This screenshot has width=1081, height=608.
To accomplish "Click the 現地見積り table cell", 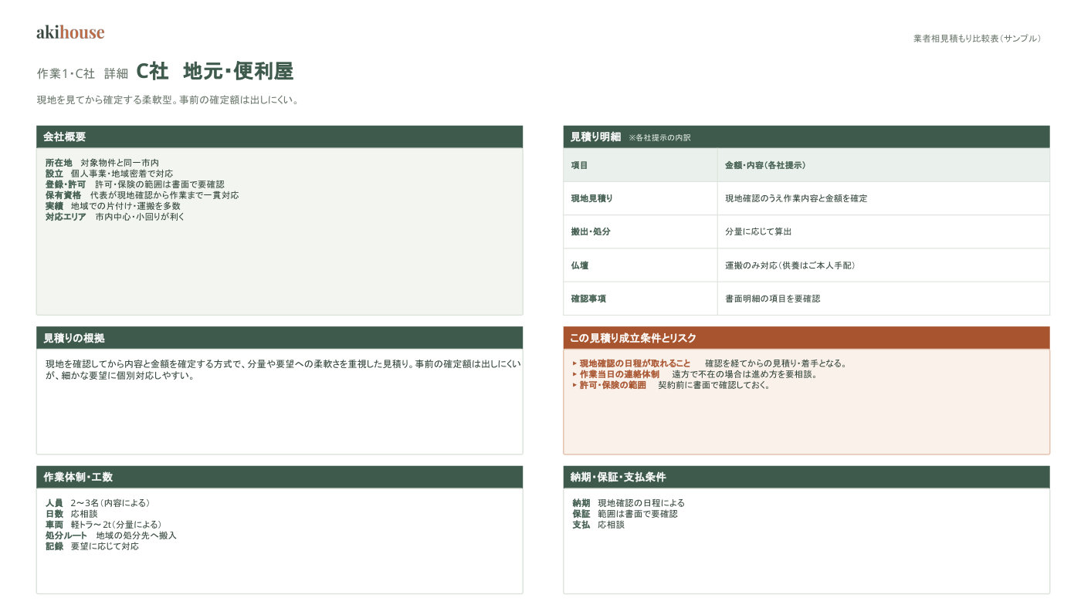I will point(640,198).
